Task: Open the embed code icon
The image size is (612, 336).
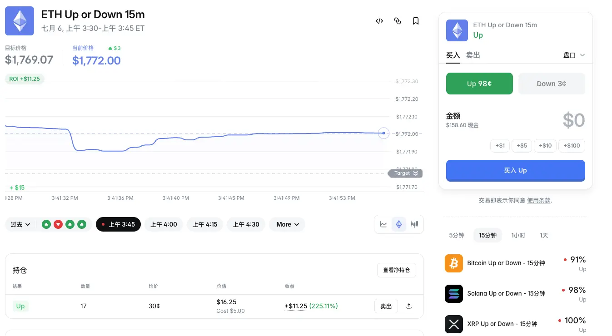Action: point(379,21)
